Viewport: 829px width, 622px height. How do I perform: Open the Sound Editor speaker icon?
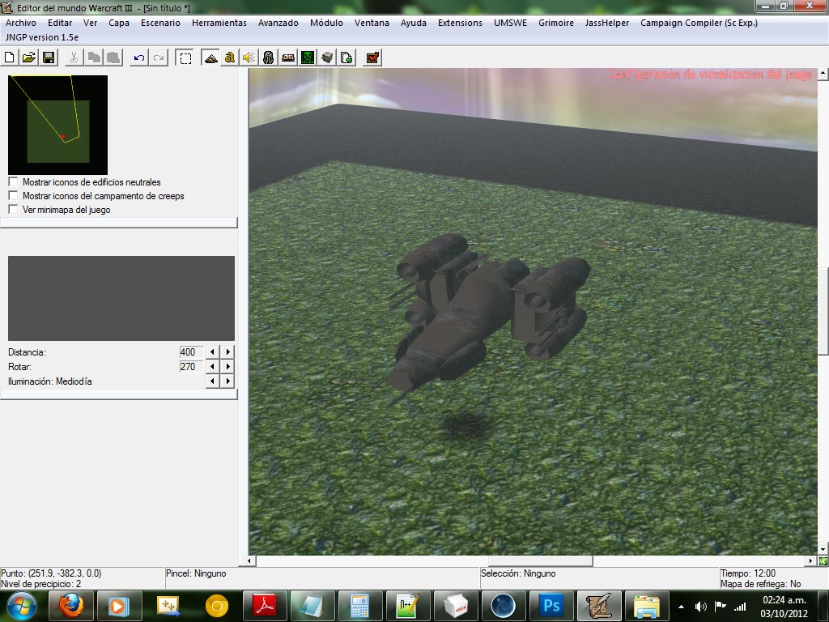[249, 58]
